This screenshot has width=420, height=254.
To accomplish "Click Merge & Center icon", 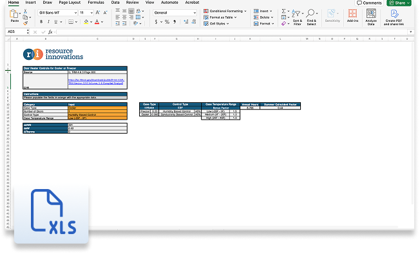I will point(138,17).
